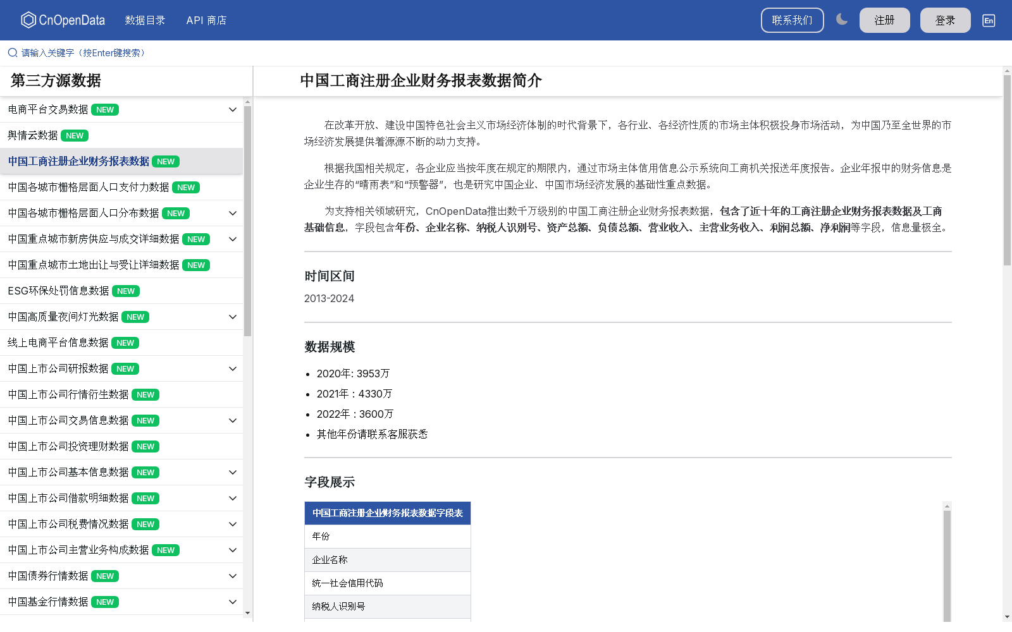Viewport: 1012px width, 632px height.
Task: Click the 注册 button
Action: [884, 20]
